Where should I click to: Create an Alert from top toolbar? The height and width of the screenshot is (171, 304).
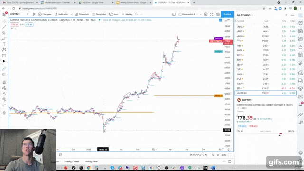click(114, 14)
